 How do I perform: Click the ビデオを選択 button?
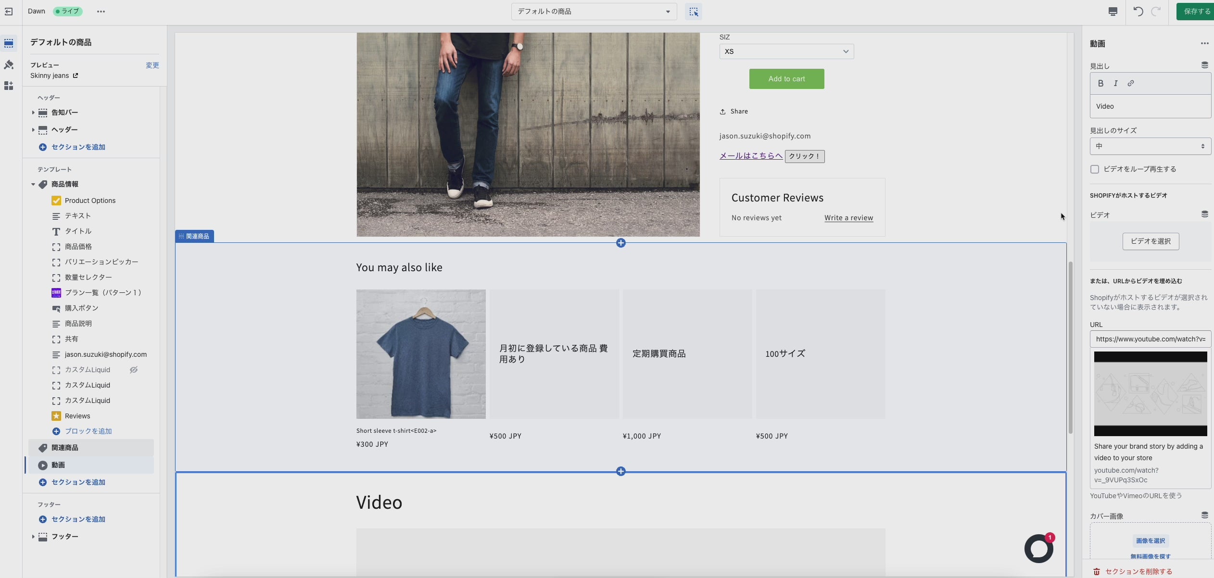1151,241
